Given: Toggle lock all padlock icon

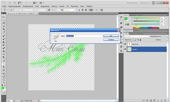Looking at the screenshot, I should (140, 40).
